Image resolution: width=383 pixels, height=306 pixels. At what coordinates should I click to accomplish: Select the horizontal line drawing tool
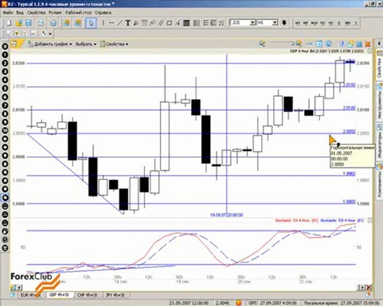[x=111, y=23]
